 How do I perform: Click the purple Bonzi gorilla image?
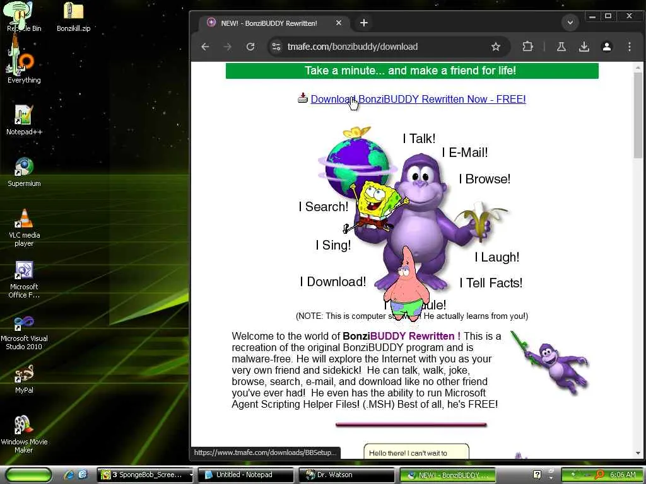pyautogui.click(x=420, y=222)
